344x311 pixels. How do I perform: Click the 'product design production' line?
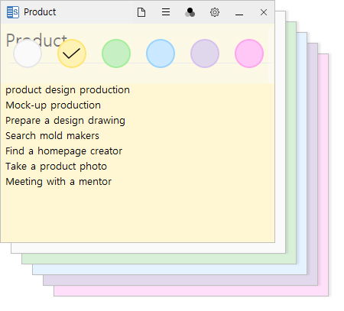pyautogui.click(x=68, y=90)
